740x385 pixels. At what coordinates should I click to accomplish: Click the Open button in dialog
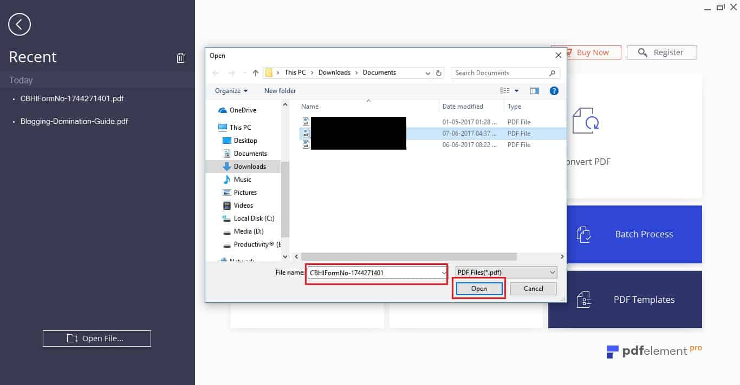coord(479,289)
